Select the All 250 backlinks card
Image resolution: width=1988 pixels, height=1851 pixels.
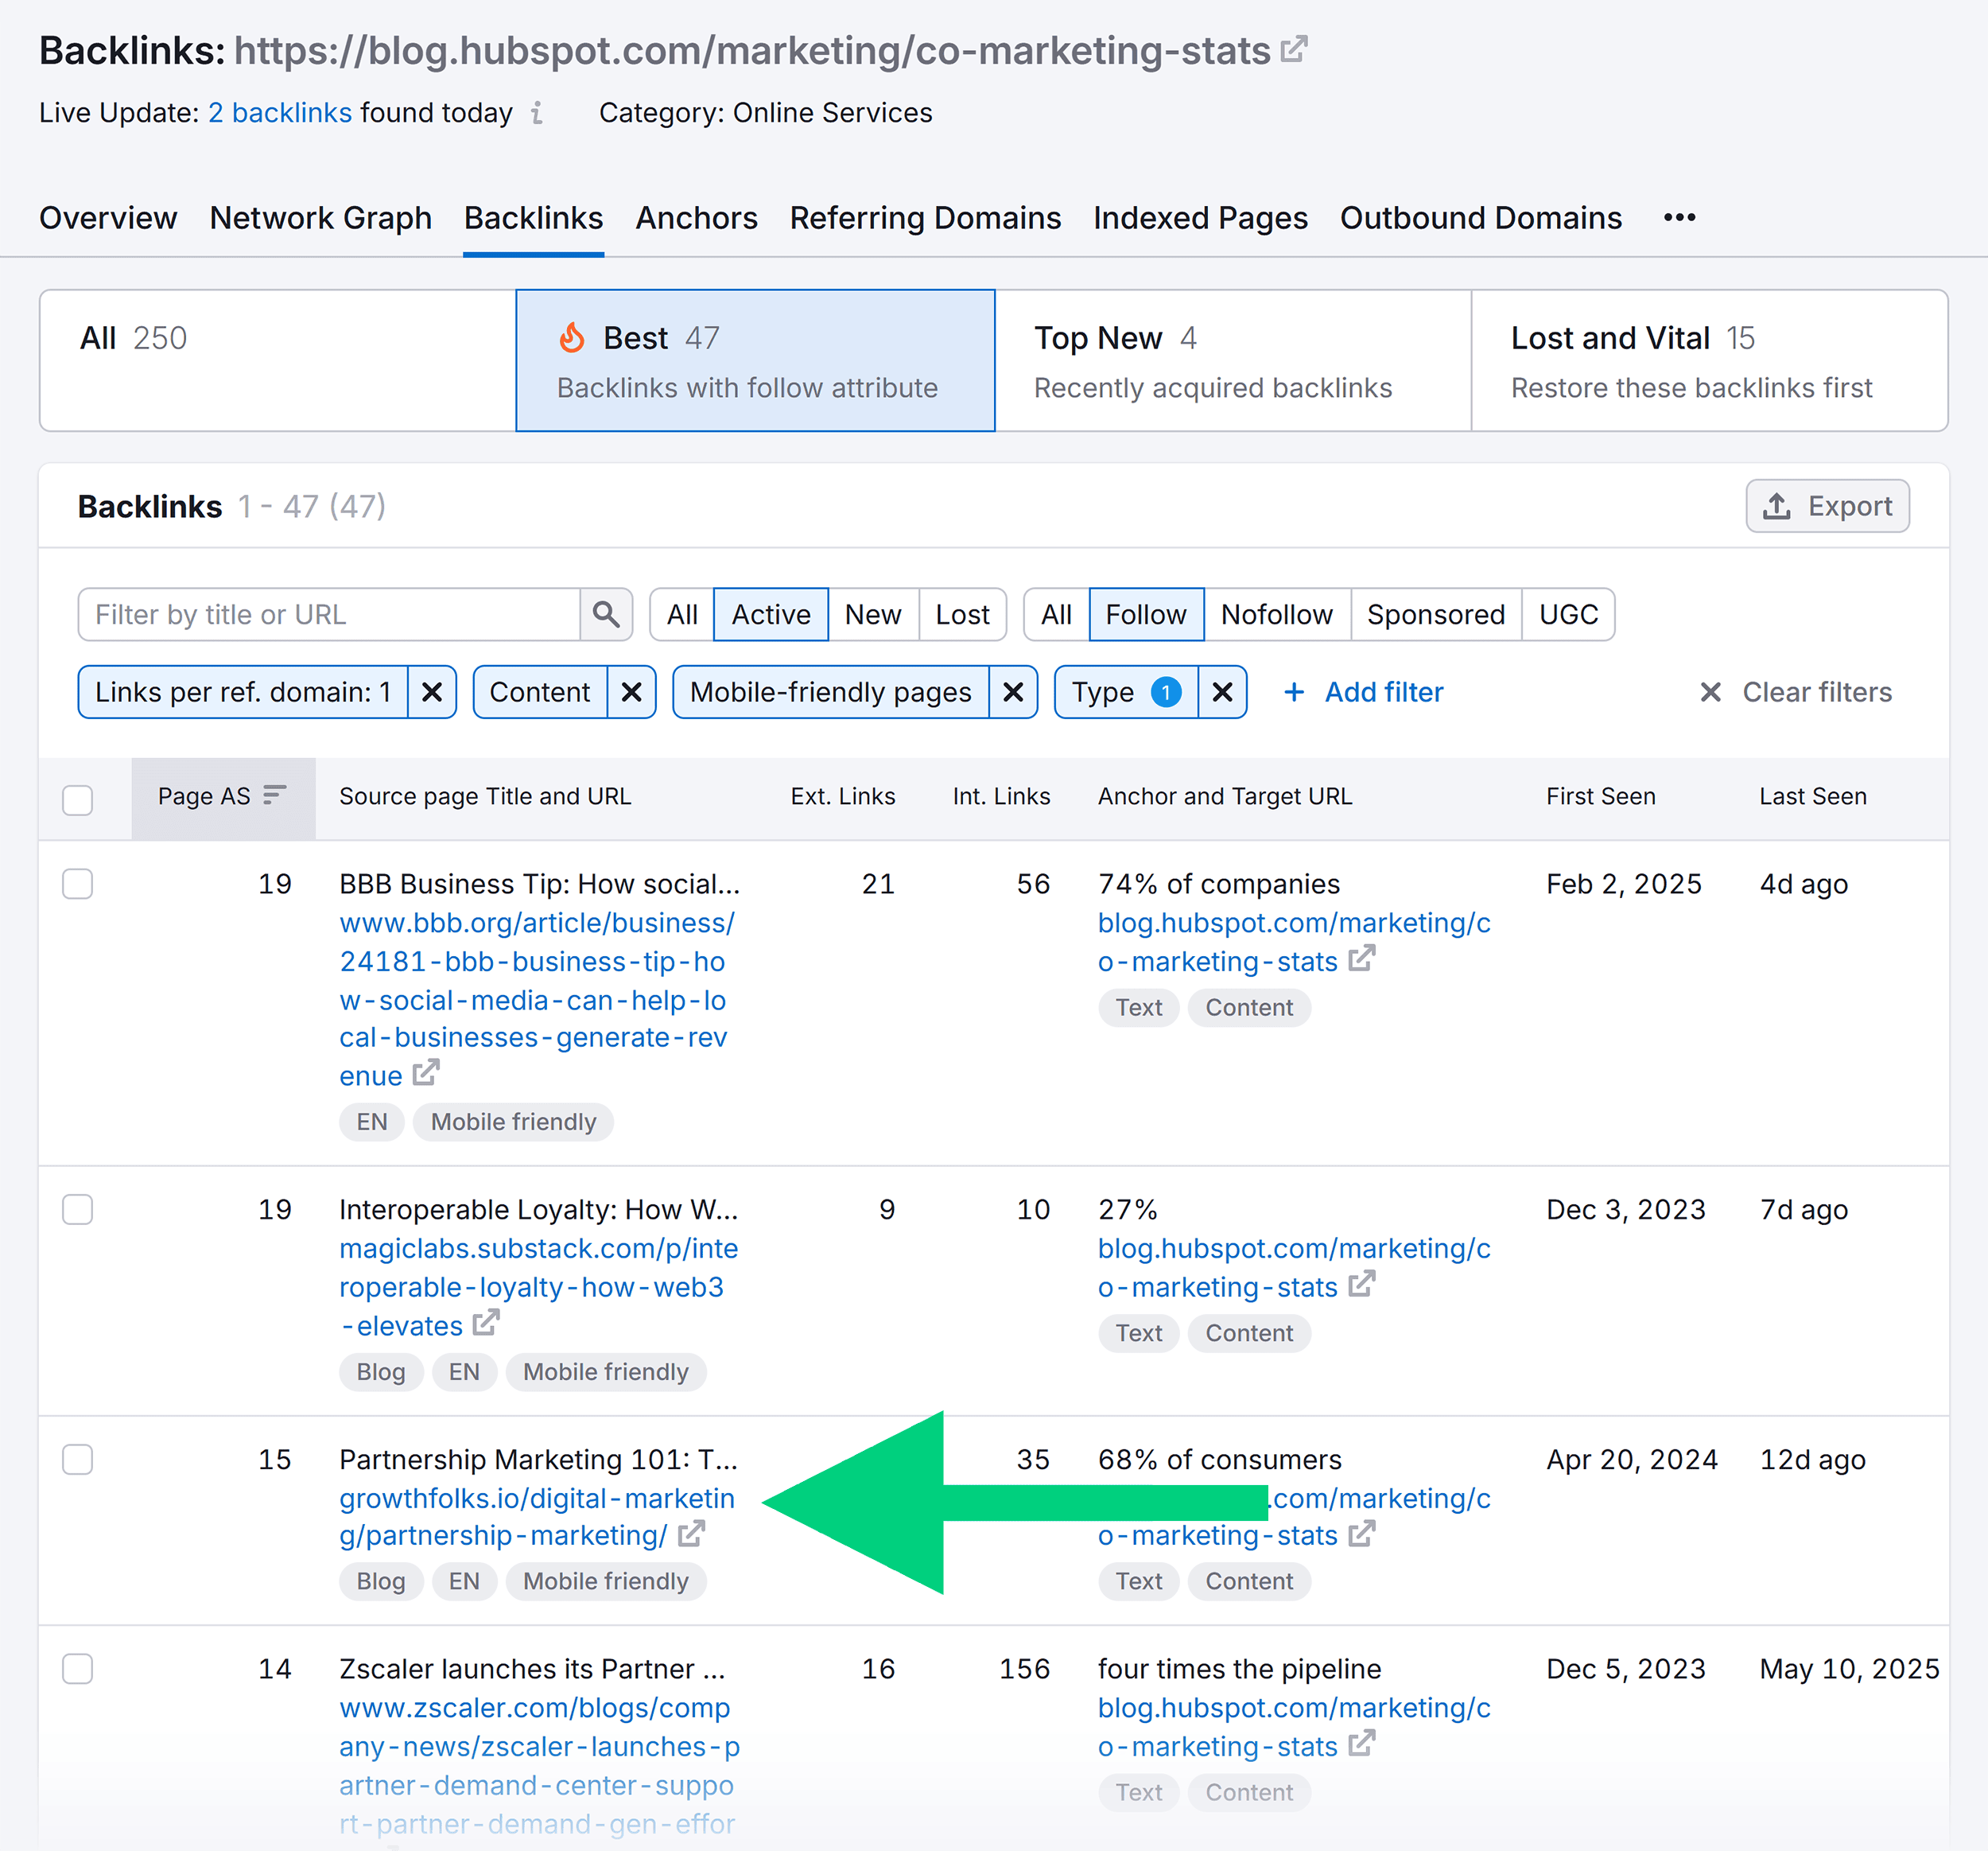(x=278, y=361)
